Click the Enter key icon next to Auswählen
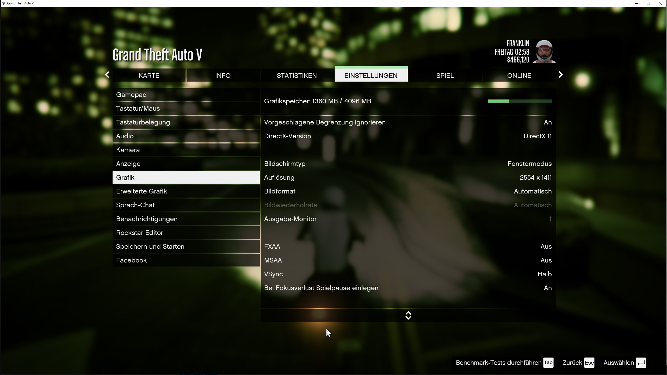Image resolution: width=667 pixels, height=375 pixels. tap(641, 362)
